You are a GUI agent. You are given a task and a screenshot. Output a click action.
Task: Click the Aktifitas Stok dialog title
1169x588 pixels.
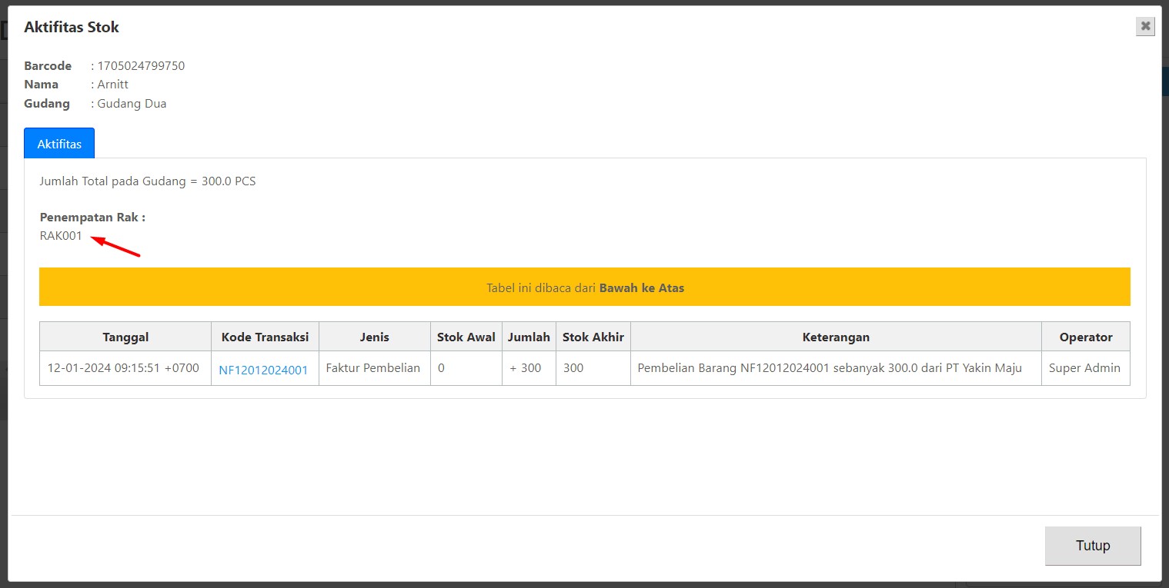click(x=72, y=27)
